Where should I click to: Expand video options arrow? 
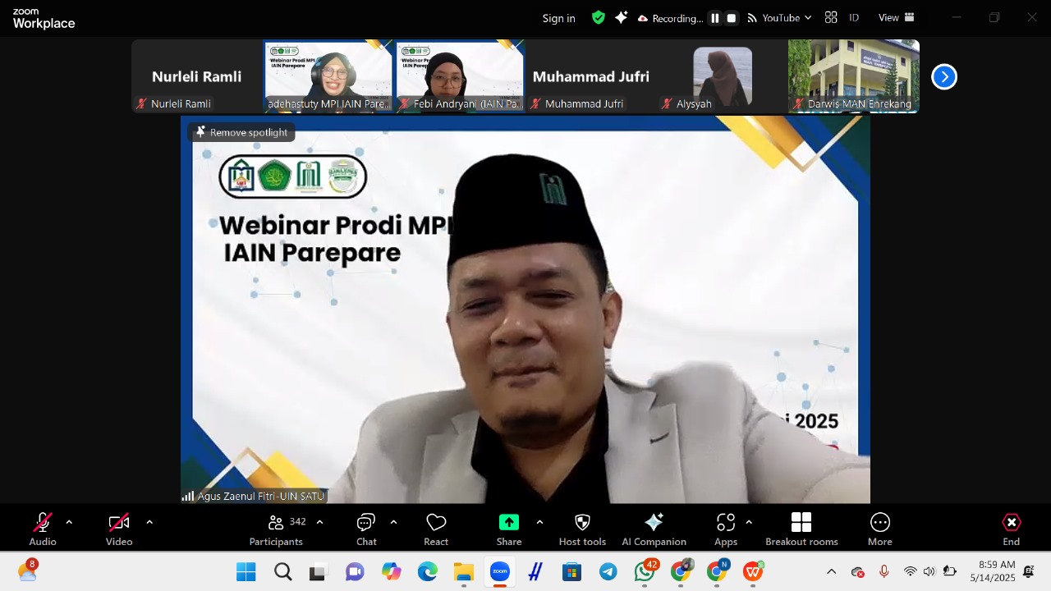coord(149,522)
